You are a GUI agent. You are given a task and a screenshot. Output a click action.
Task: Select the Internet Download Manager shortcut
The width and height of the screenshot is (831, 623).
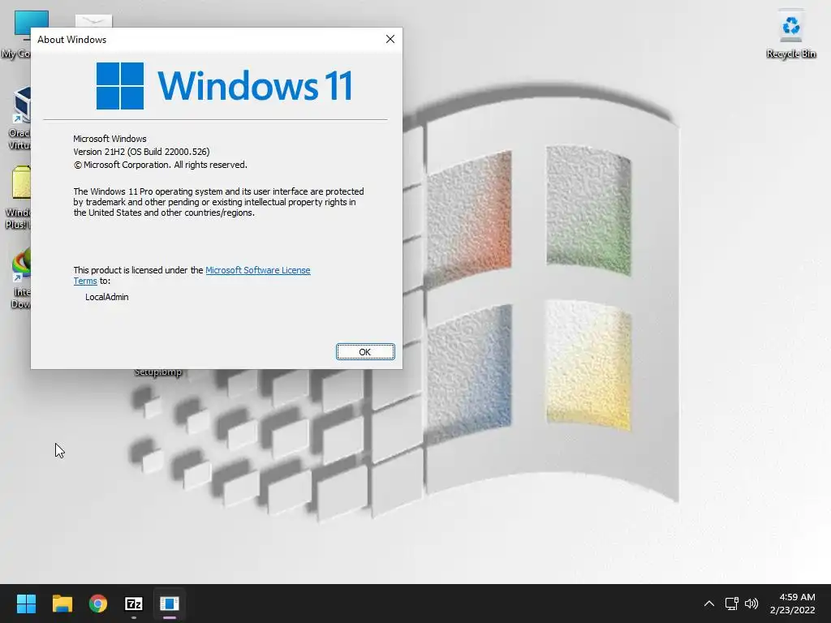tap(20, 277)
